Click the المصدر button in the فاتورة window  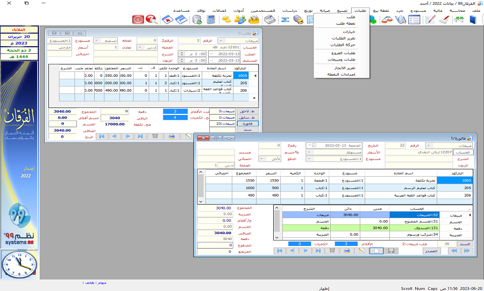(x=431, y=251)
